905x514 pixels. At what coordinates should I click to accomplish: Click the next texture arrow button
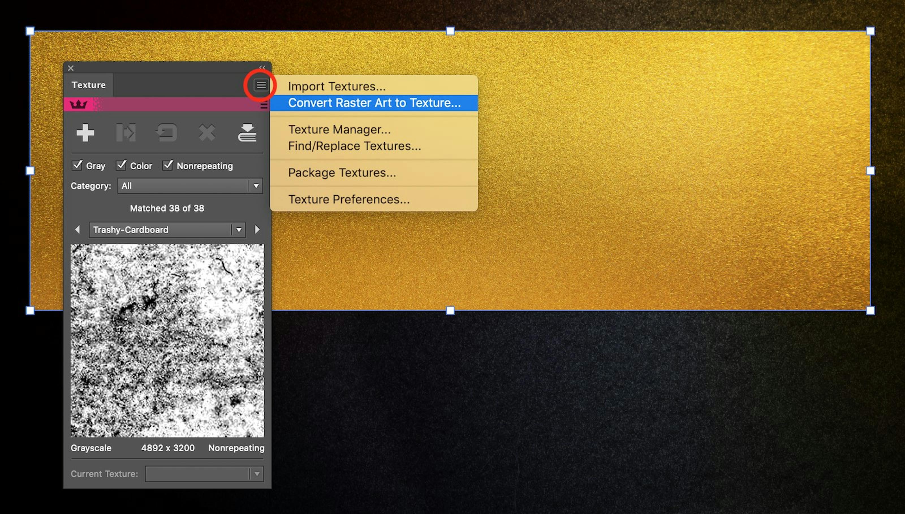point(257,230)
